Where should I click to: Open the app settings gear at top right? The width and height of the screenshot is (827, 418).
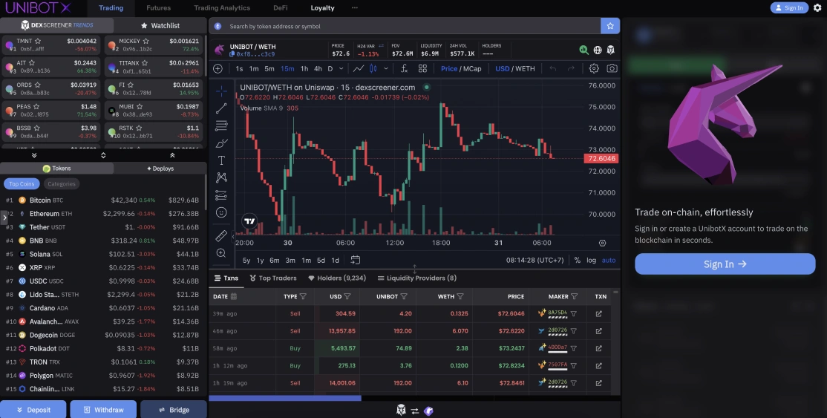click(817, 8)
